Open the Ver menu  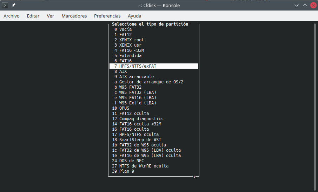pos(51,16)
